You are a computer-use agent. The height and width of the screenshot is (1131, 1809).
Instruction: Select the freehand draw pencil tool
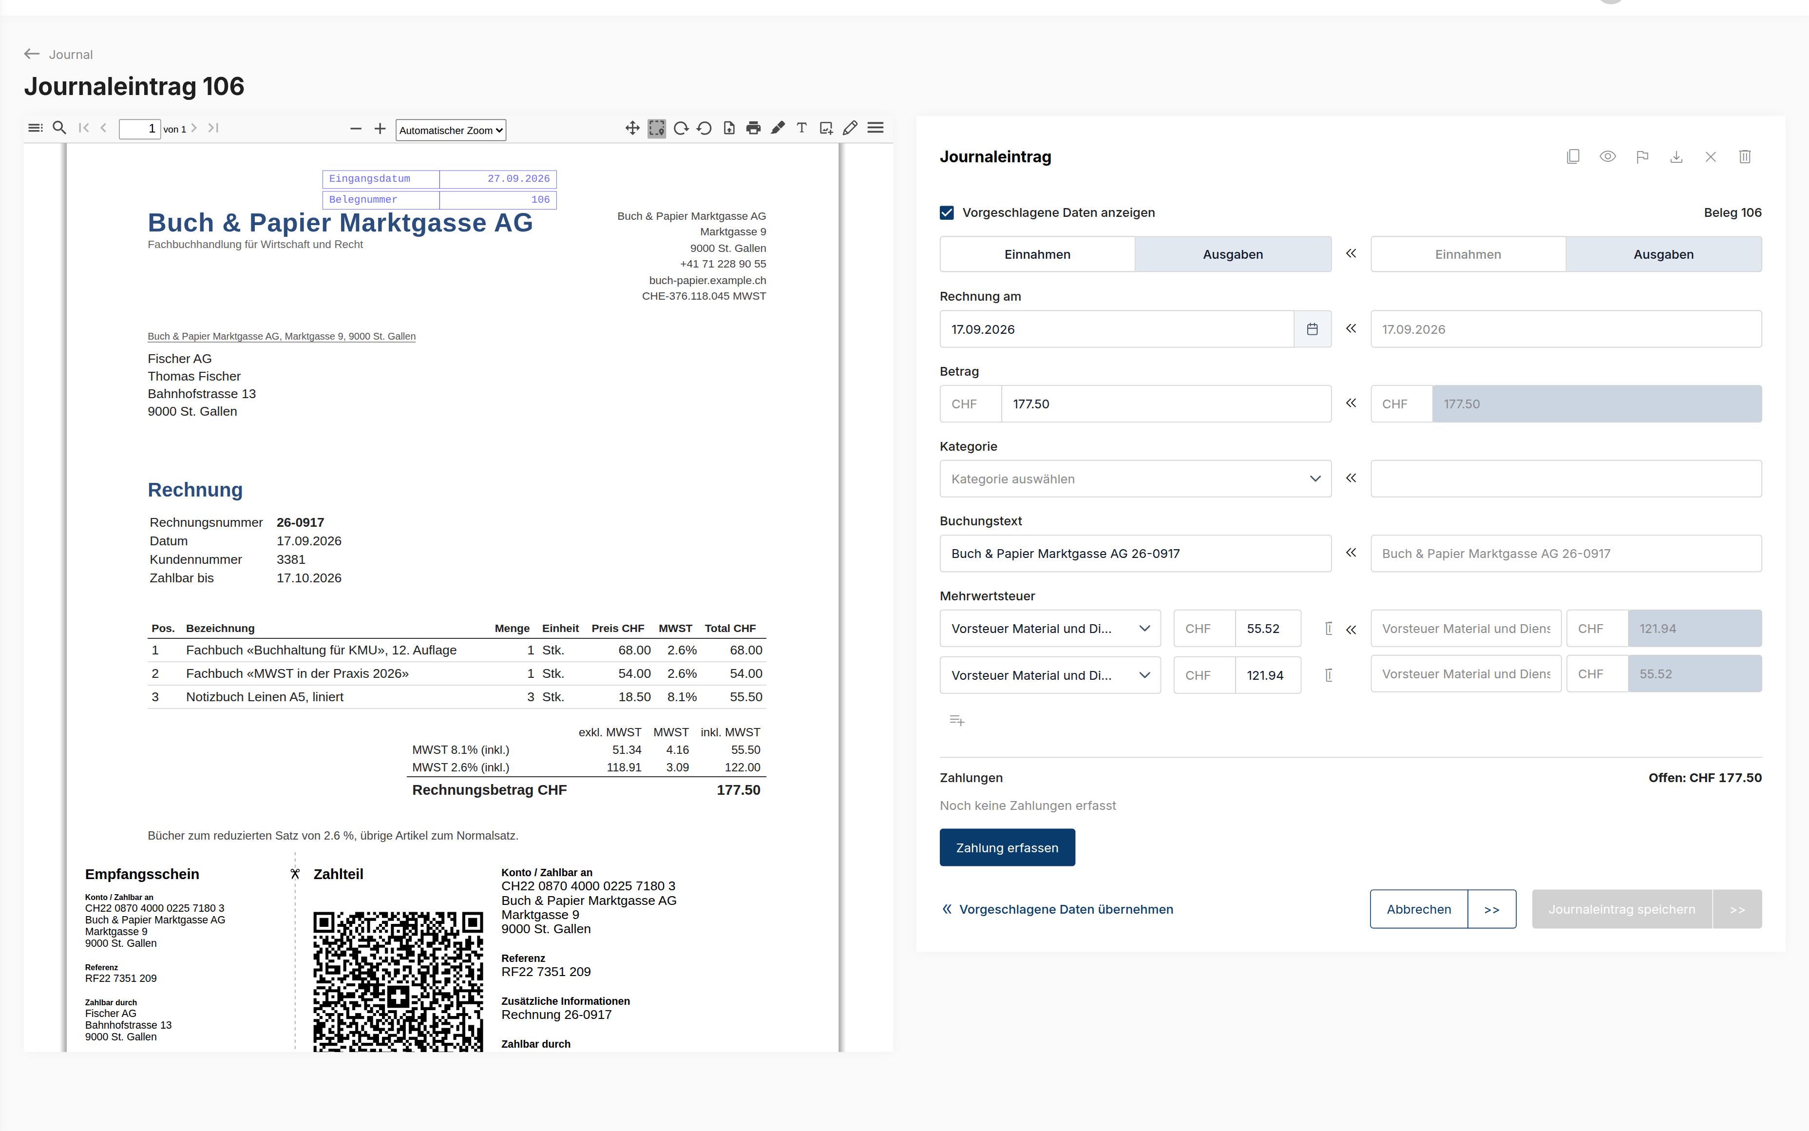pyautogui.click(x=850, y=128)
